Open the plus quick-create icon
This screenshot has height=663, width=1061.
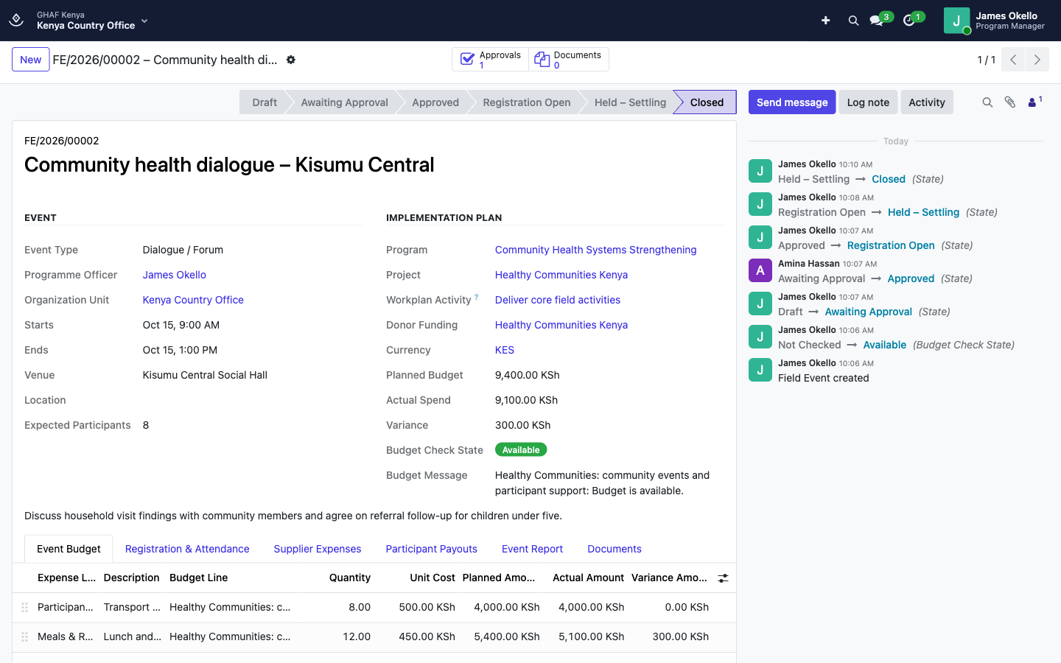tap(826, 21)
